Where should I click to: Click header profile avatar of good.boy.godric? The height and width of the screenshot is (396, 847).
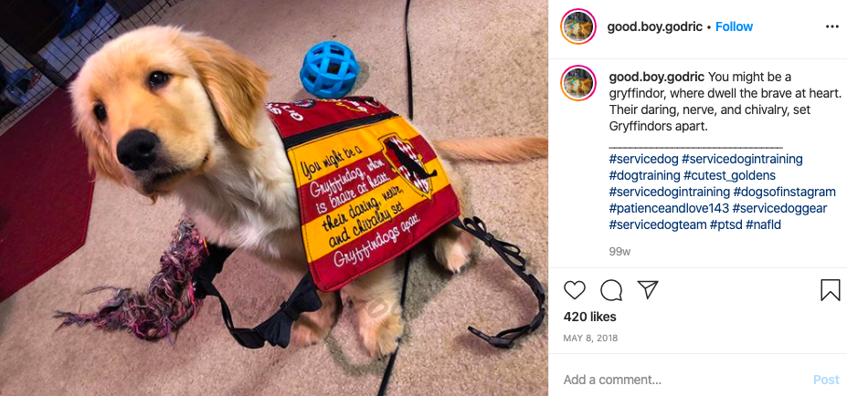(578, 26)
